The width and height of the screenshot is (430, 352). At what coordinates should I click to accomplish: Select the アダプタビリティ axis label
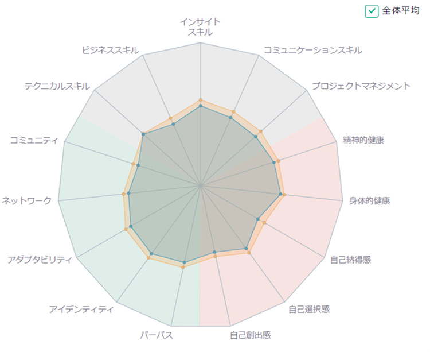(x=40, y=260)
